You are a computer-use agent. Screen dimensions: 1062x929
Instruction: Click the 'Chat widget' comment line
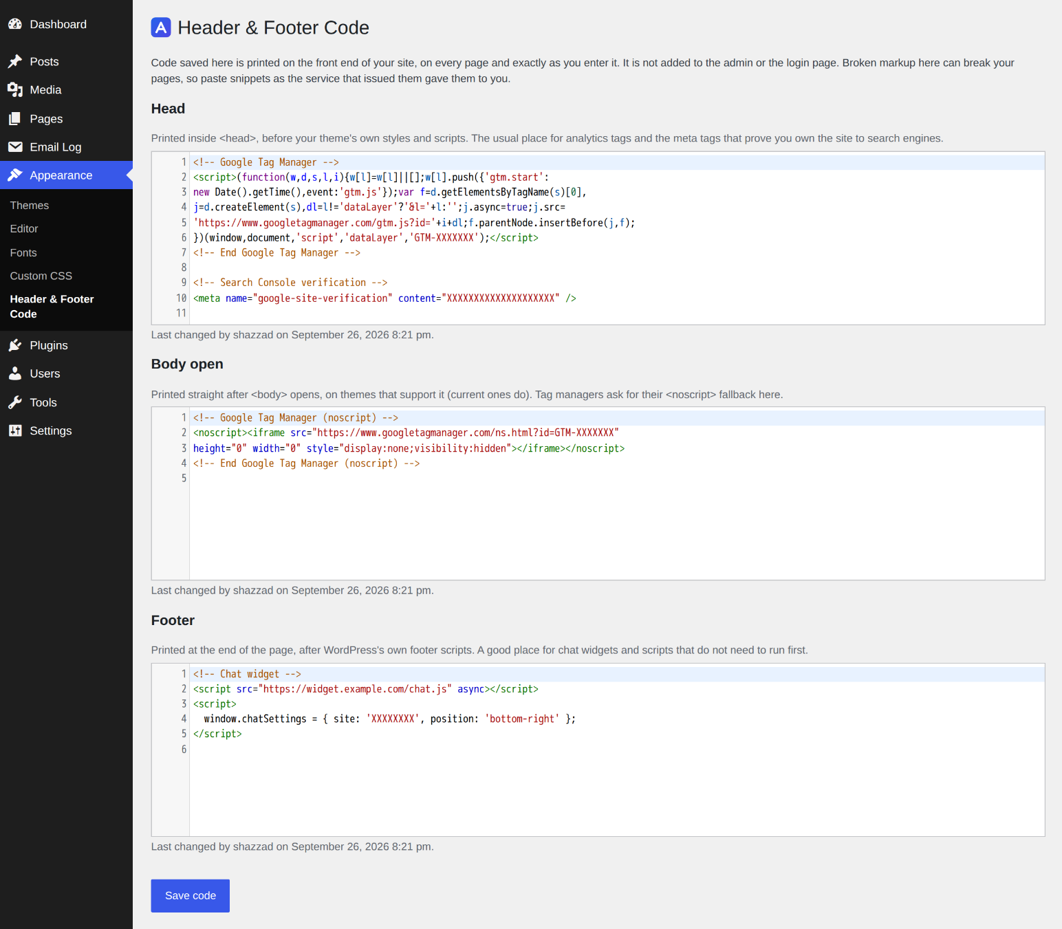(x=247, y=674)
